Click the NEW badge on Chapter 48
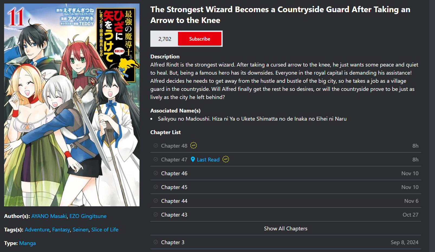This screenshot has width=435, height=252. point(193,145)
